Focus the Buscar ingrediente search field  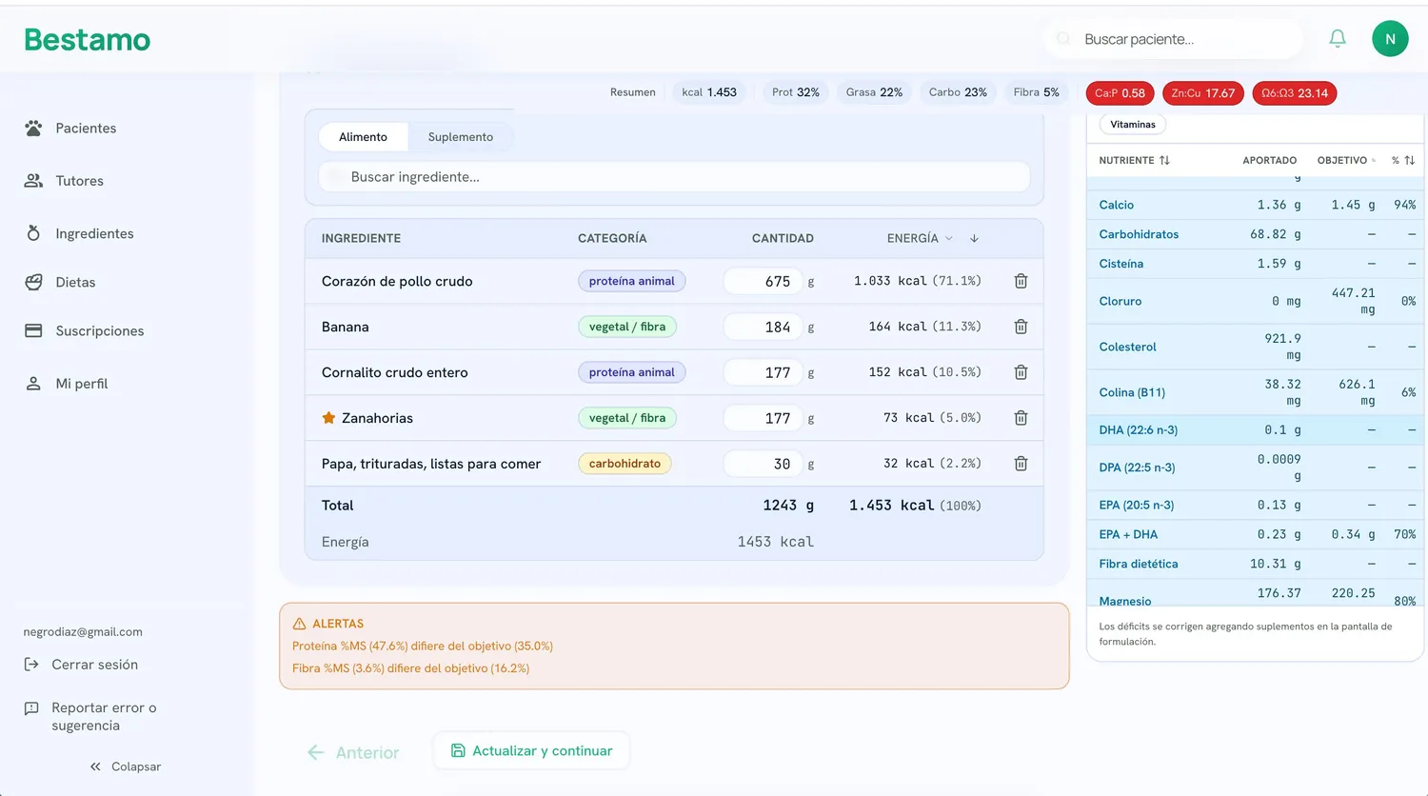[674, 177]
